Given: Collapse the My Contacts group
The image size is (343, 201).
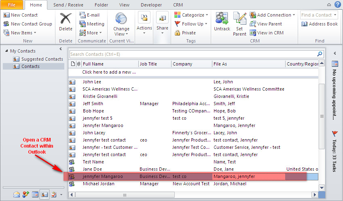Looking at the screenshot, I should pos(6,51).
